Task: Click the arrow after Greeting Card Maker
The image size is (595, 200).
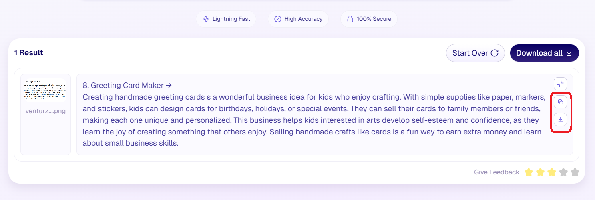Action: point(169,85)
